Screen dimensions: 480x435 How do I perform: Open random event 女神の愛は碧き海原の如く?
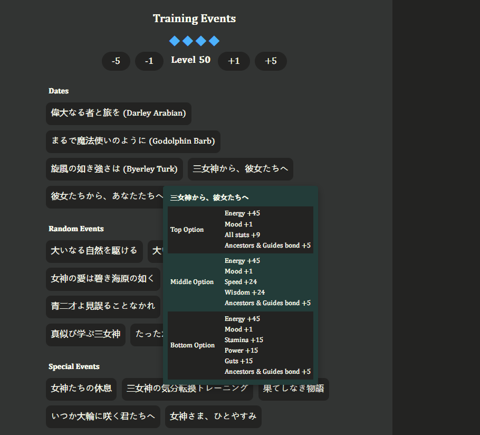pos(103,279)
